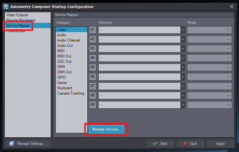Open device dropdown for slot #4

pyautogui.click(x=183, y=58)
